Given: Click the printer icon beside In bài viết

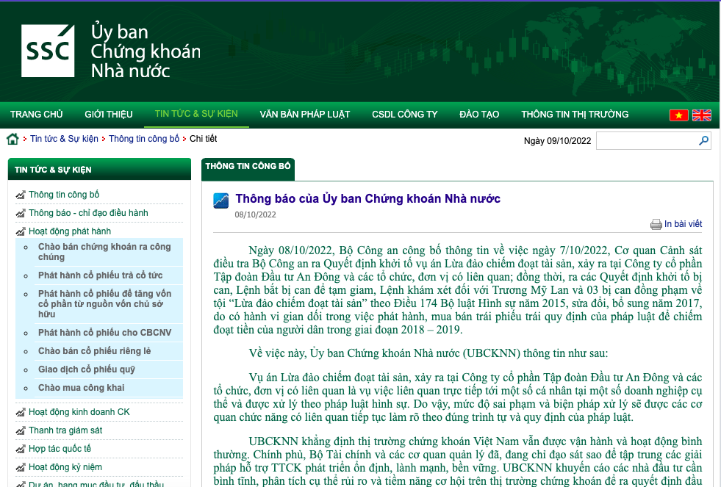Looking at the screenshot, I should point(656,224).
